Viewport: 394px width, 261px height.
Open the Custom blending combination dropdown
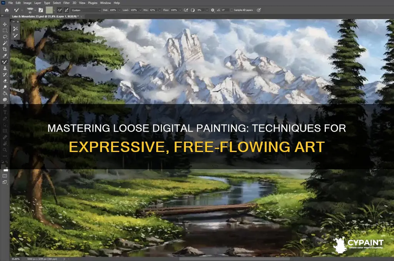[86, 10]
